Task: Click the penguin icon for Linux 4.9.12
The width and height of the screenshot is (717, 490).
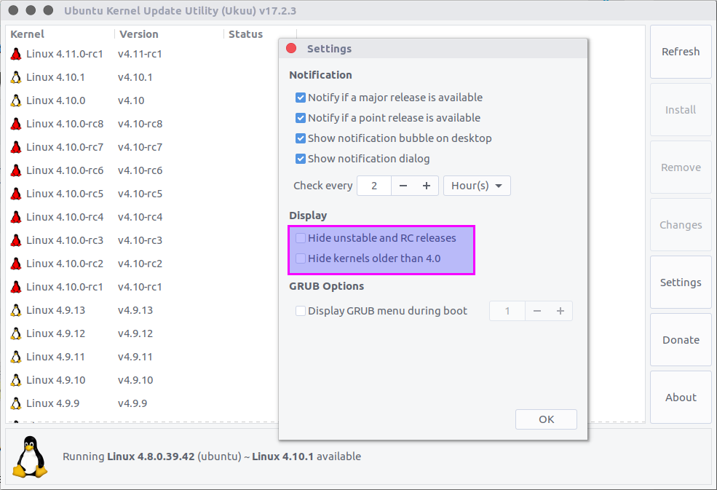Action: pos(16,334)
